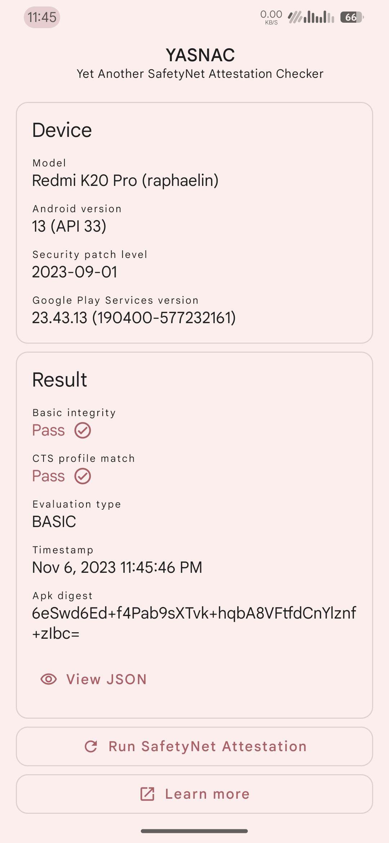Tap the BASIC evaluation type value
Image resolution: width=389 pixels, height=843 pixels.
54,521
